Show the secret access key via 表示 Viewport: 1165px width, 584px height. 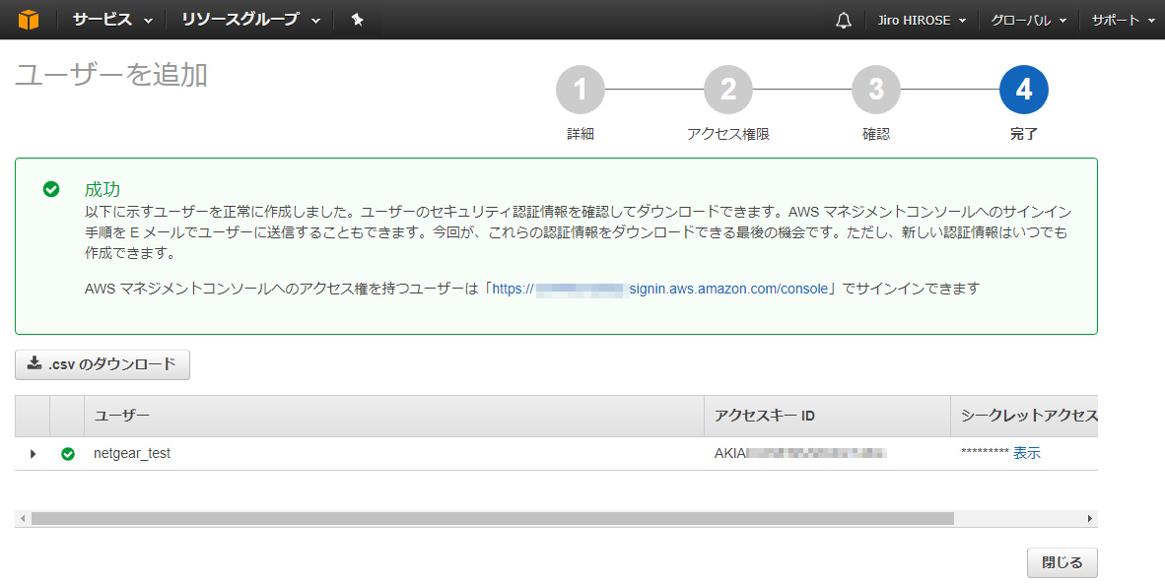click(1027, 453)
